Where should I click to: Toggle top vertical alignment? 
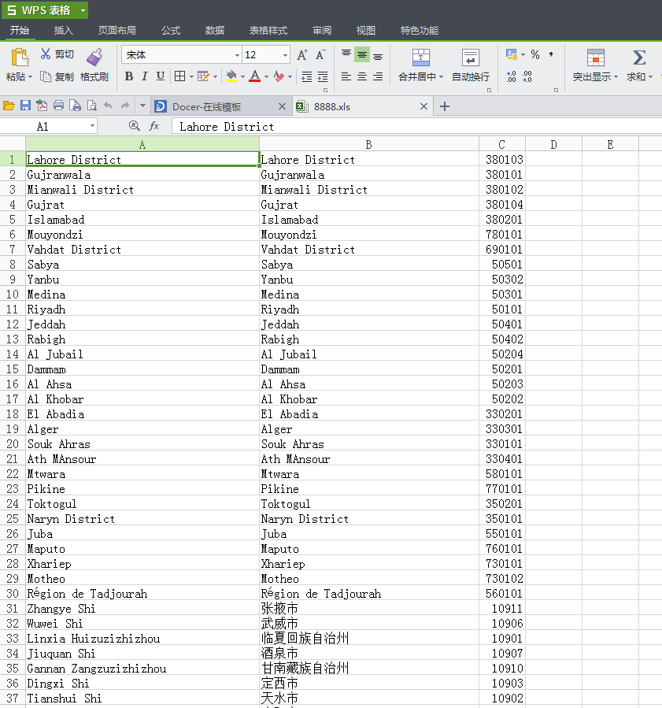tap(346, 54)
